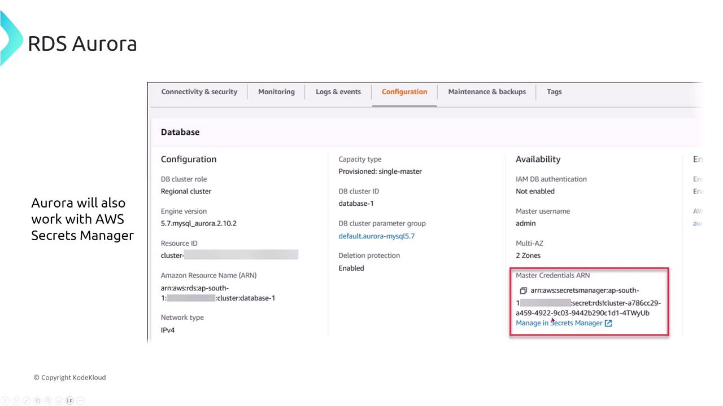Screen dimensions: 723x406
Task: Go to previous slide using slideshow arrow
Action: coord(5,400)
